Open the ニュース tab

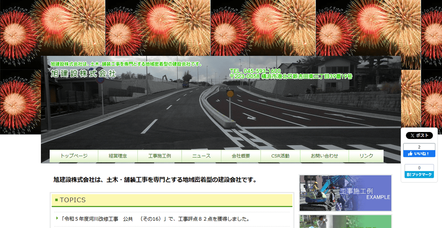point(201,156)
